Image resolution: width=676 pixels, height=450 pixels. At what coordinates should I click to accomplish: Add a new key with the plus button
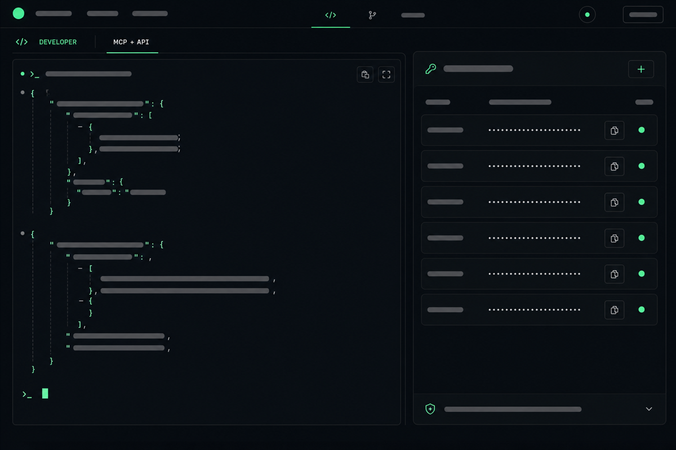[x=641, y=69]
